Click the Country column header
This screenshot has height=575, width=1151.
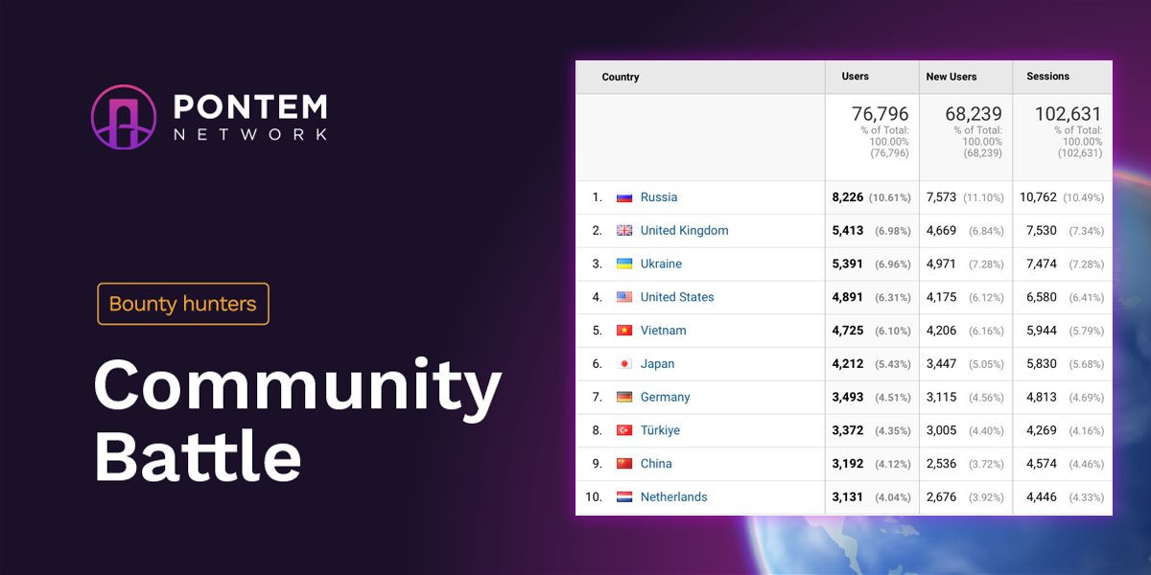tap(620, 77)
